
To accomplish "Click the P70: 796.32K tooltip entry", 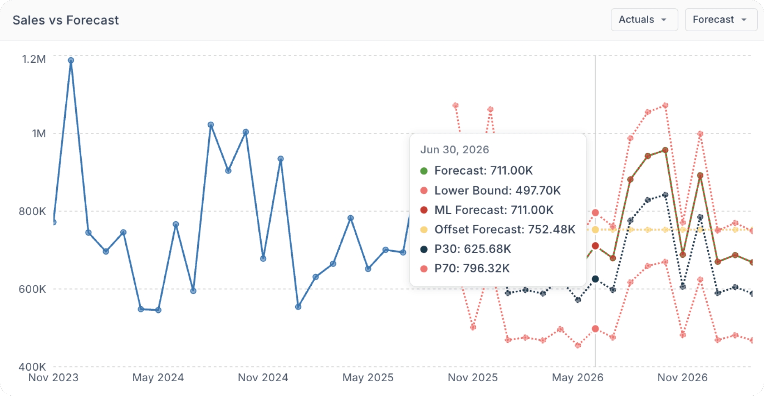I will point(472,268).
